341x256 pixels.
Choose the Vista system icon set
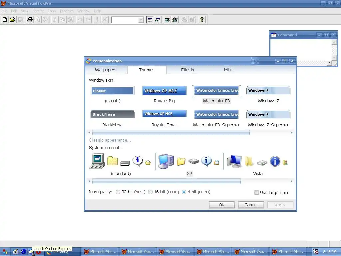click(258, 165)
